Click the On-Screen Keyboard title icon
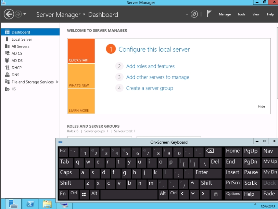The height and width of the screenshot is (209, 278). (x=61, y=142)
